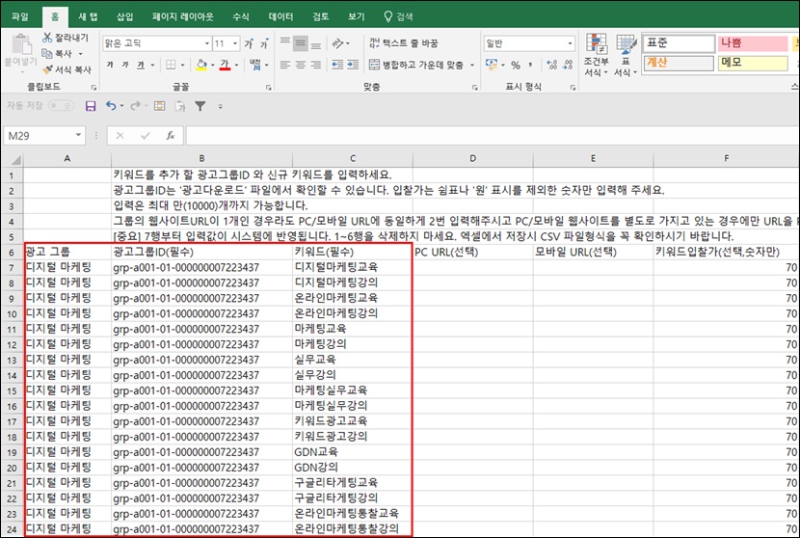Increase font size with the larger 가 icon
The image size is (800, 538).
[x=249, y=43]
